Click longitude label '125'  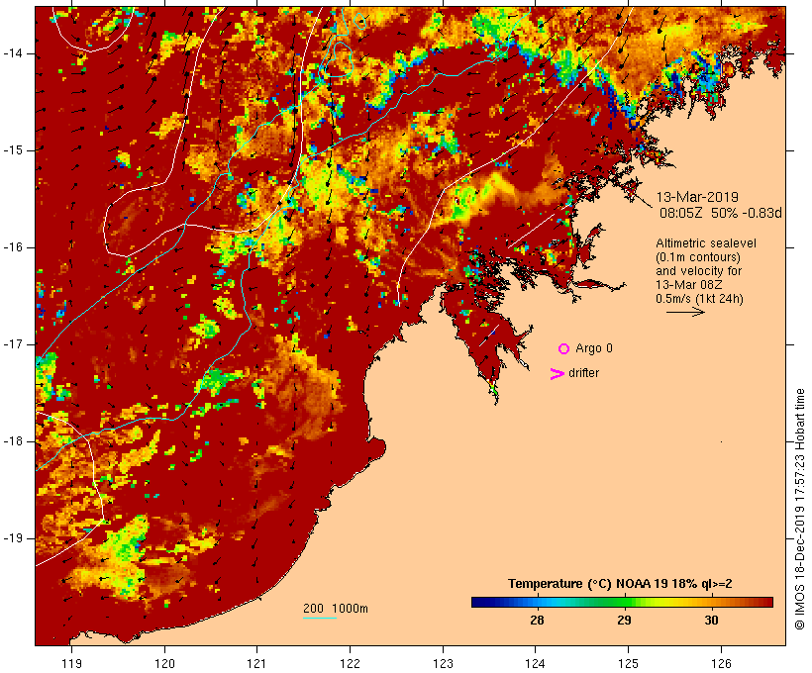(x=628, y=663)
